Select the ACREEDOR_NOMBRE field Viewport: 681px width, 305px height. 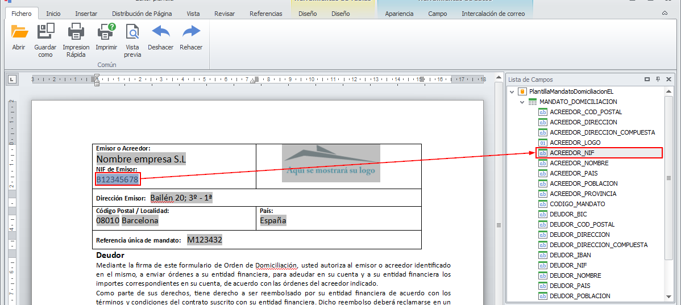579,163
